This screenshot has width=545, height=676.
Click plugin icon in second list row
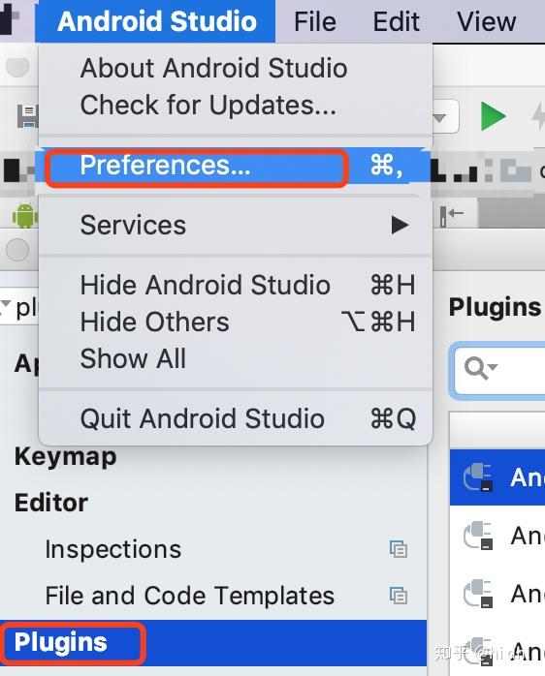pos(478,535)
